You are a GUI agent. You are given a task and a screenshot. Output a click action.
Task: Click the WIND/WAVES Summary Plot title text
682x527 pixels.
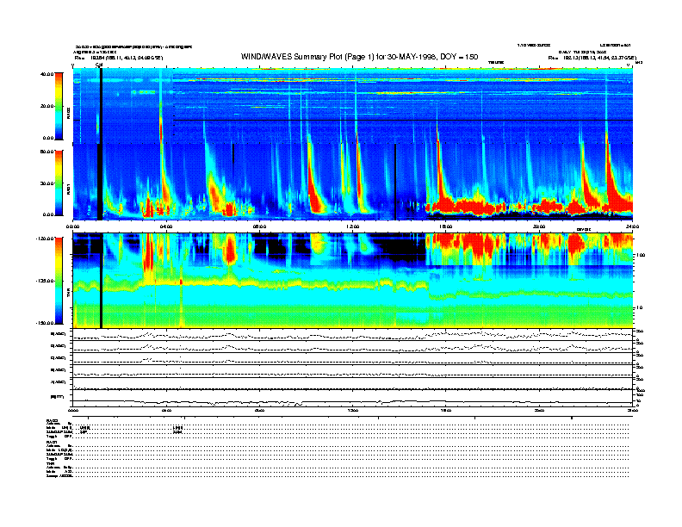359,57
